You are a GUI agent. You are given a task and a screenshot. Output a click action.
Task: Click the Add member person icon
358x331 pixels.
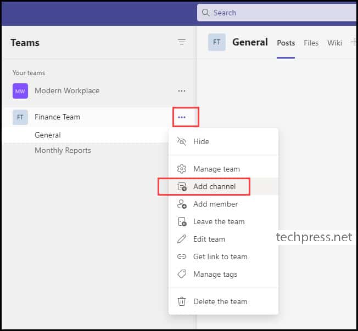pyautogui.click(x=182, y=204)
